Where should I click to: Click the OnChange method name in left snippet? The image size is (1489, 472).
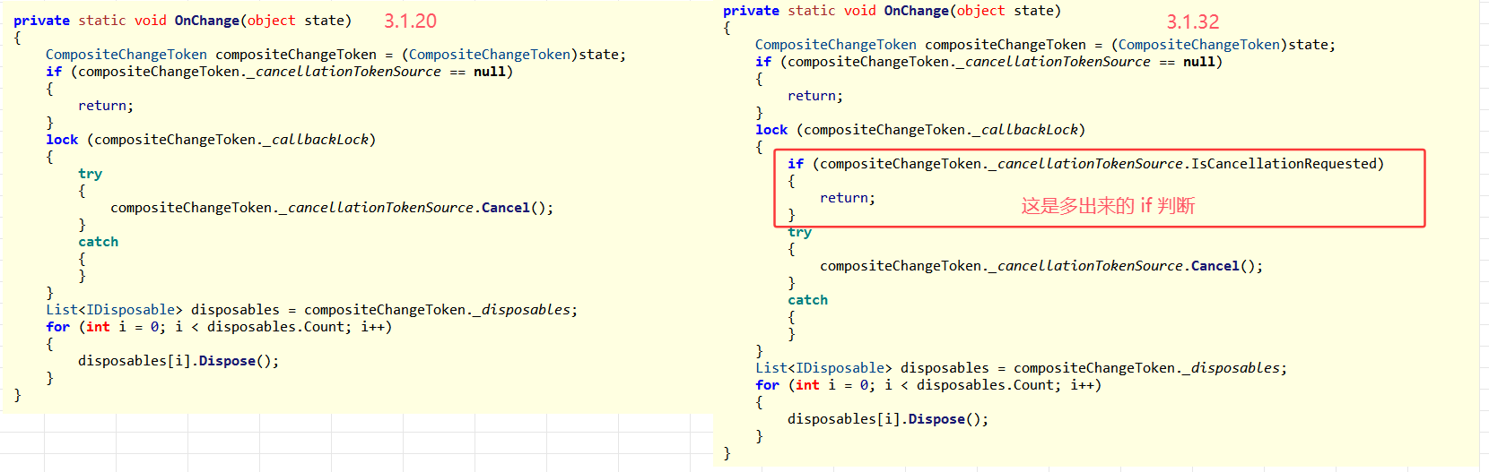[x=206, y=21]
